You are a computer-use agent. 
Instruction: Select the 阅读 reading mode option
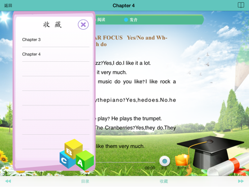tap(101, 20)
